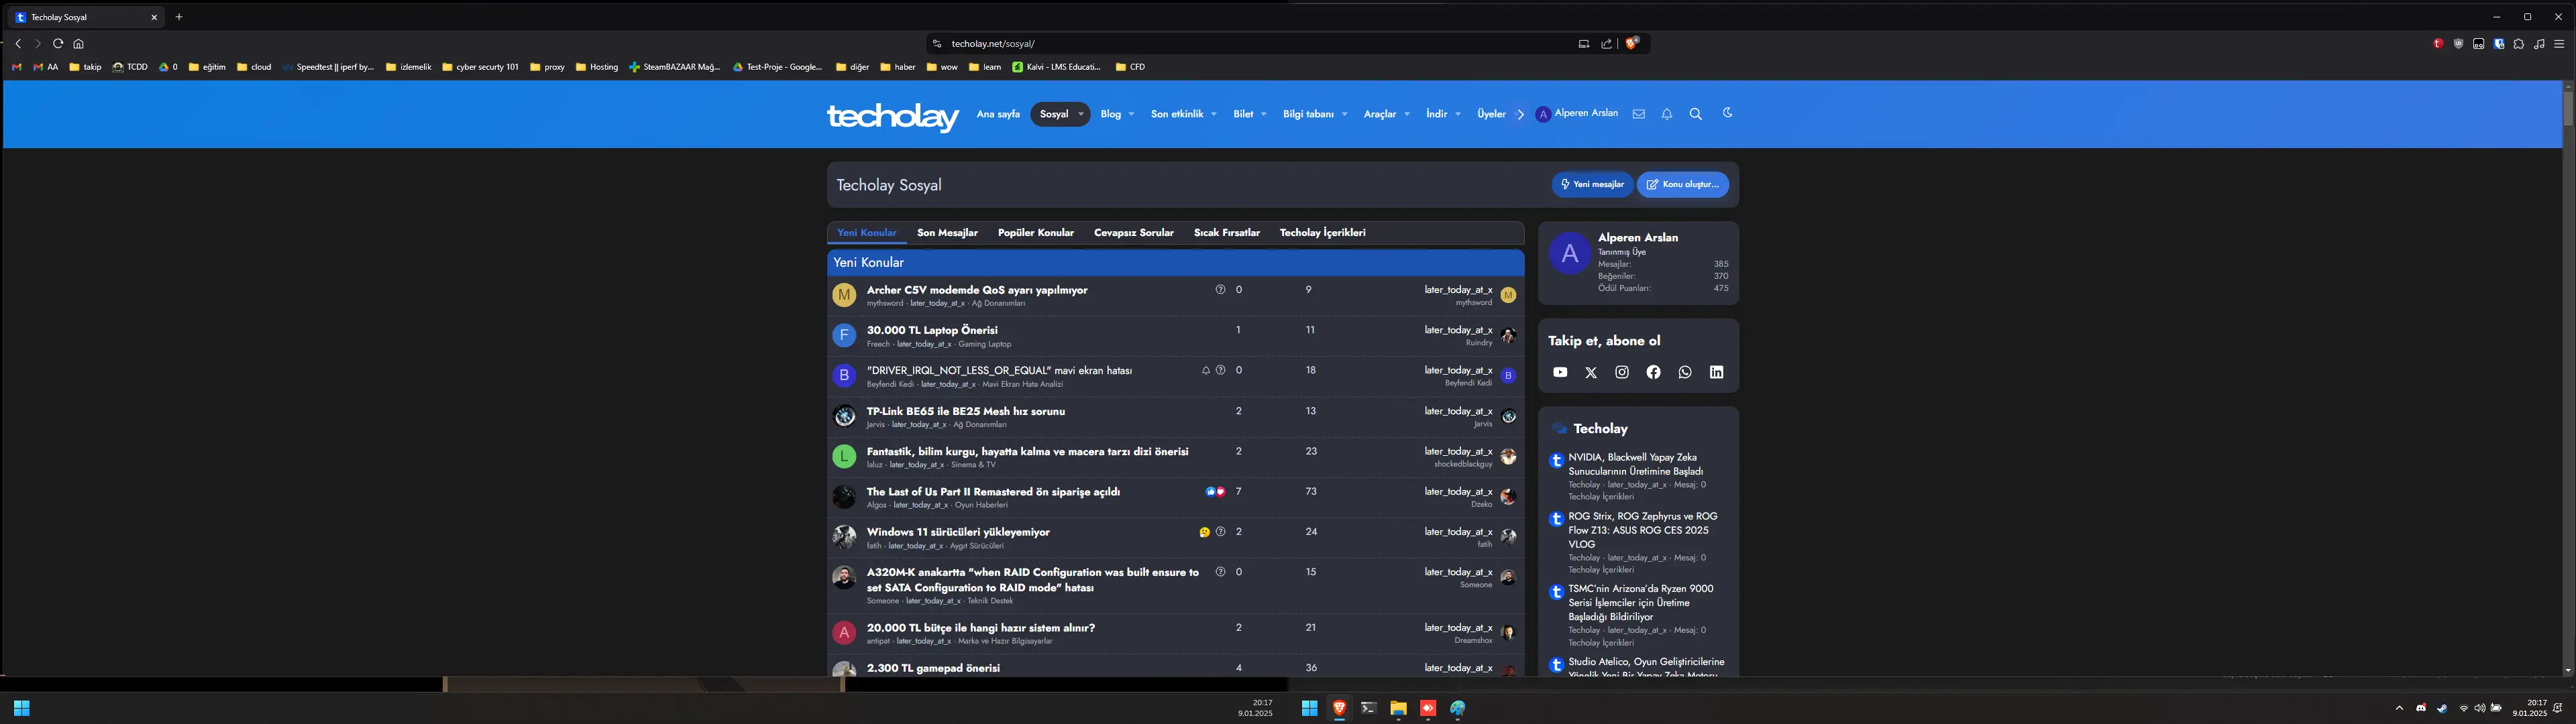
Task: Click the Konu oluştur button
Action: (x=1682, y=185)
